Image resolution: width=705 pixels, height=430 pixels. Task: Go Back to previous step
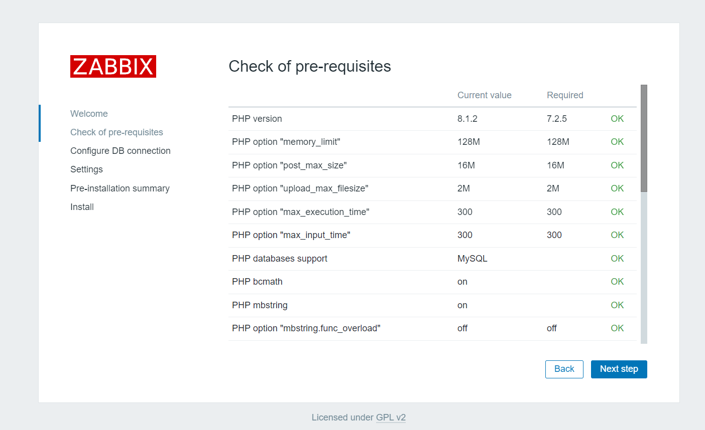[564, 369]
